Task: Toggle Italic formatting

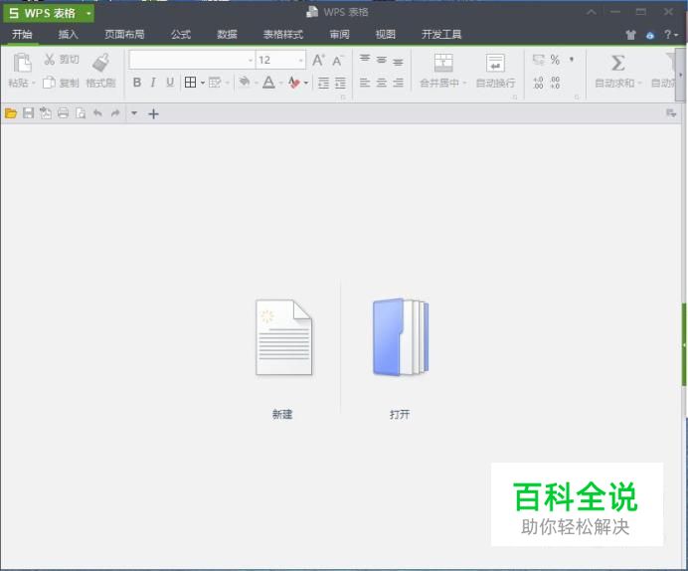Action: (x=153, y=84)
